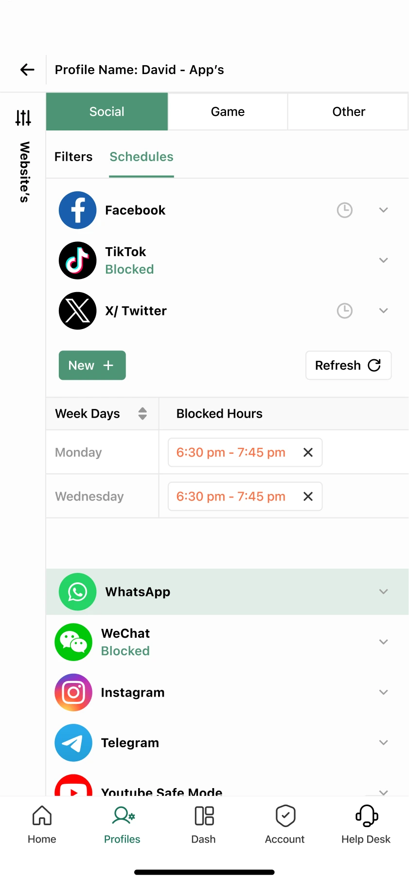Switch to the Game tab
This screenshot has width=409, height=884.
(228, 111)
